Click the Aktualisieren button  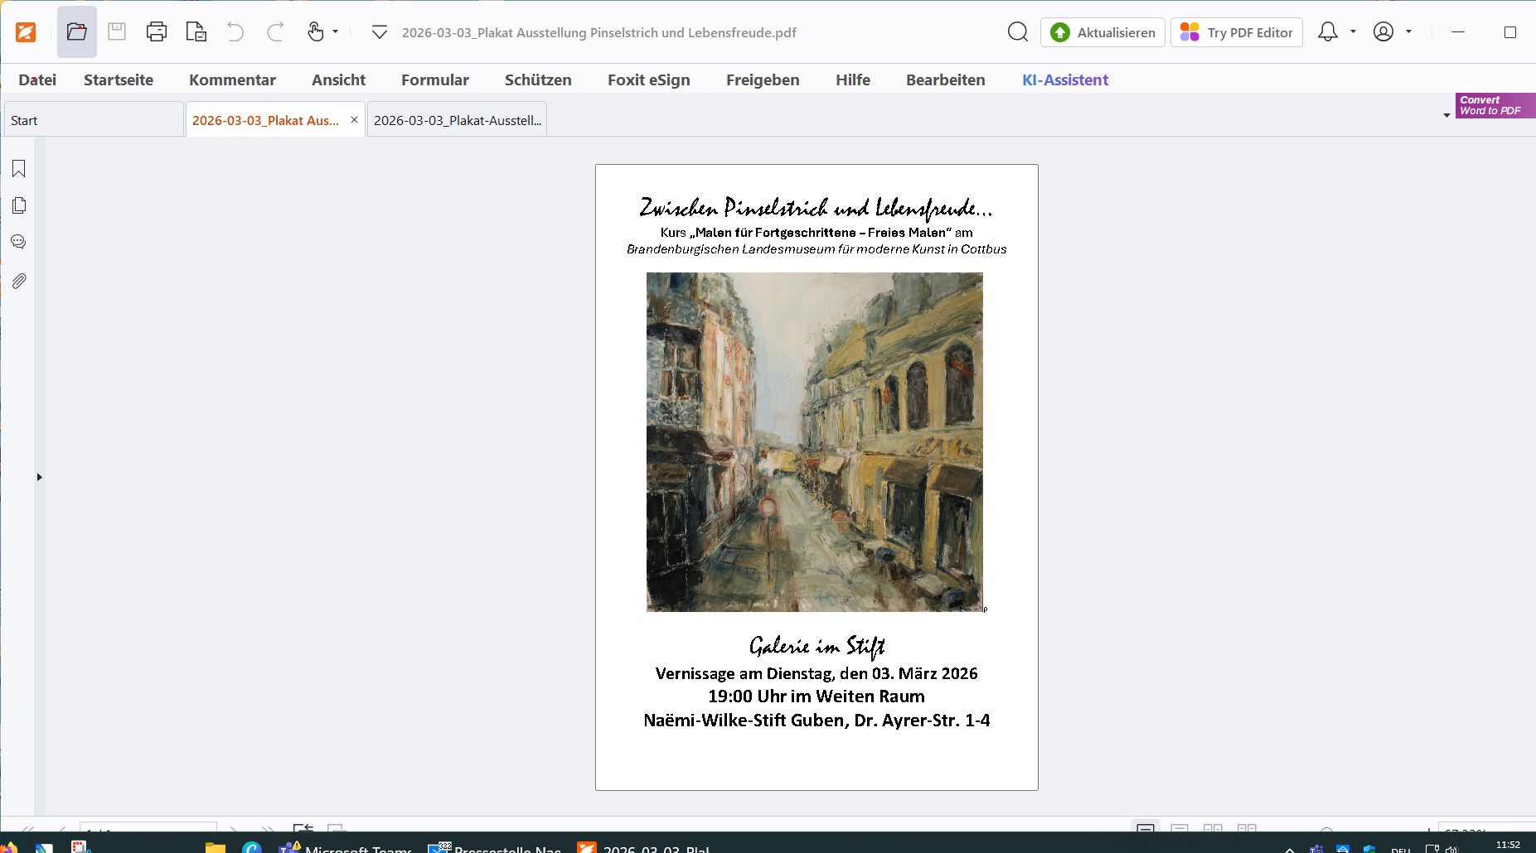pos(1102,32)
